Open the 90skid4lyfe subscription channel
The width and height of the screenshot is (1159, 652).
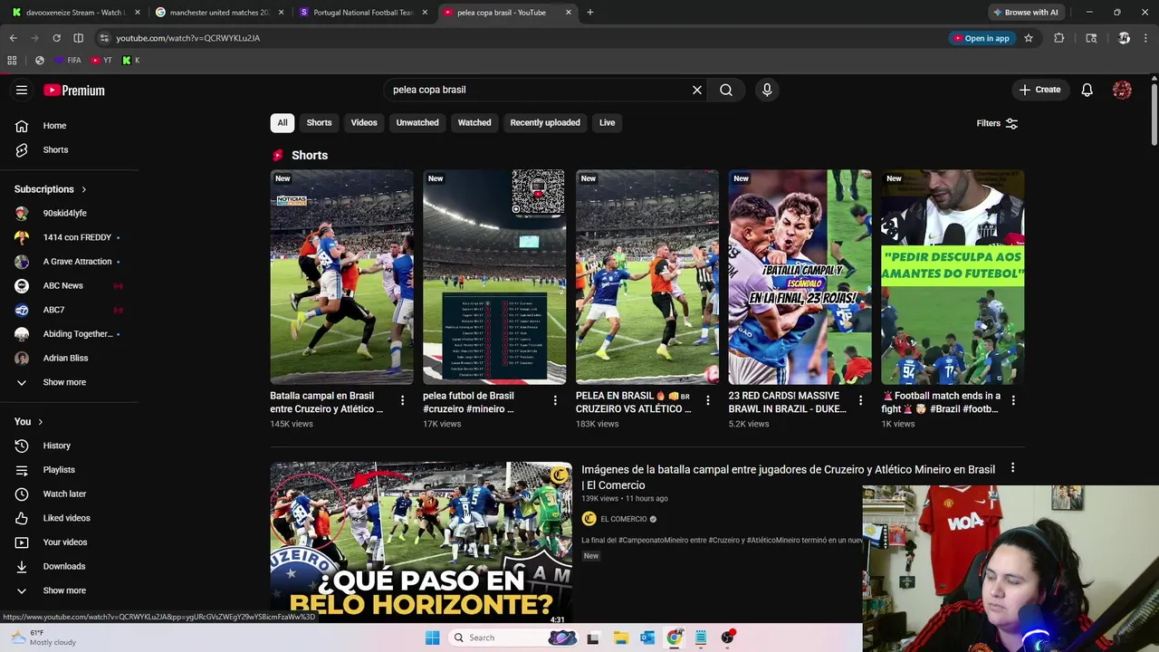click(x=65, y=213)
